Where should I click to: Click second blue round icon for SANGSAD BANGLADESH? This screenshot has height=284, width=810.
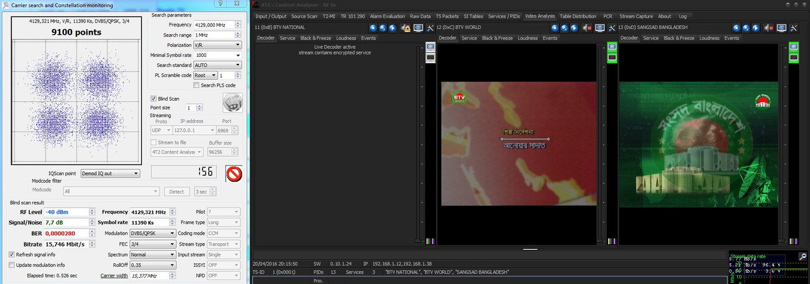click(x=746, y=28)
